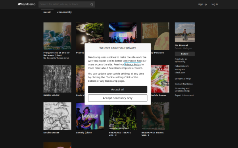Click the Na Bonsai artist name
The height and width of the screenshot is (148, 238).
(x=181, y=45)
